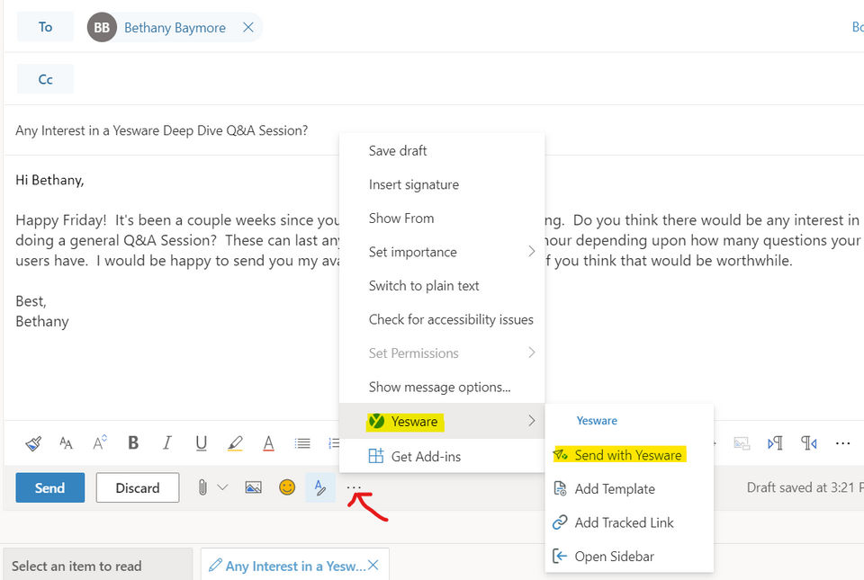Click the Format Painter brush icon
Image resolution: width=864 pixels, height=580 pixels.
[x=33, y=442]
